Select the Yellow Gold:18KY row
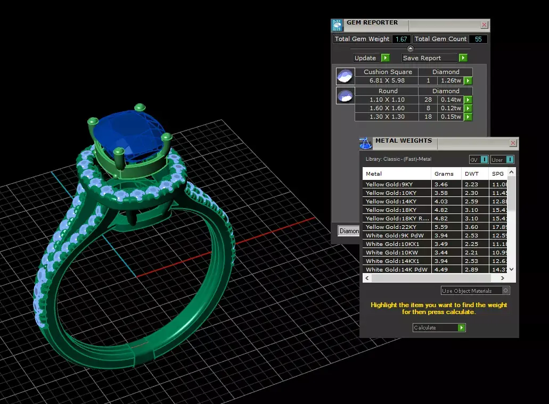 [435, 210]
